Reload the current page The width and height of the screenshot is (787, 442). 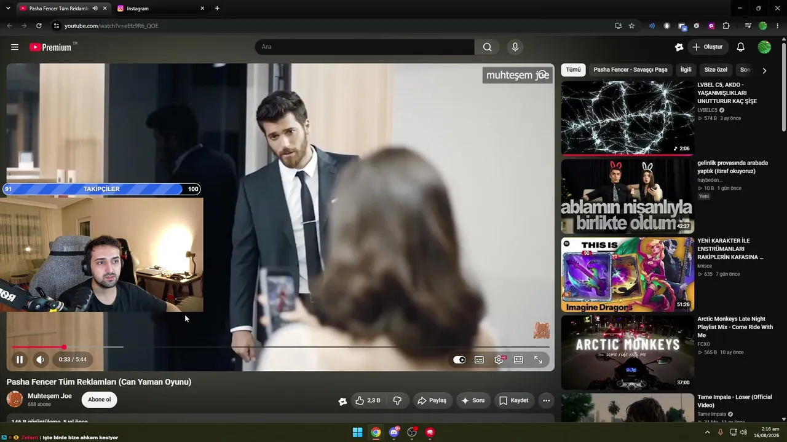pos(39,26)
